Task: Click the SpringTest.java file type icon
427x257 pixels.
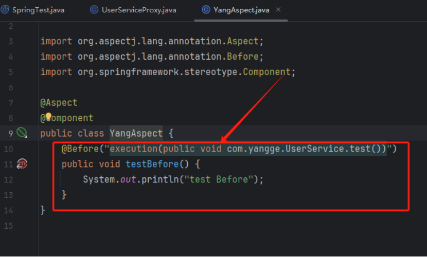Action: click(5, 10)
